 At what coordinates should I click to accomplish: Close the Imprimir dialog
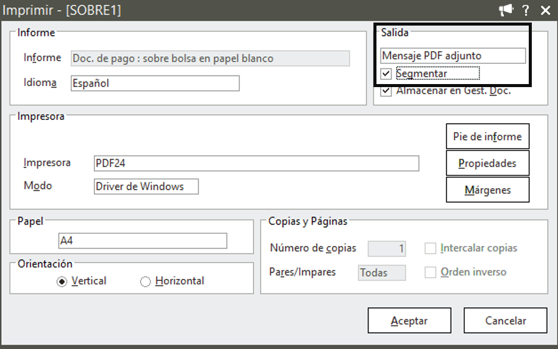pyautogui.click(x=545, y=10)
